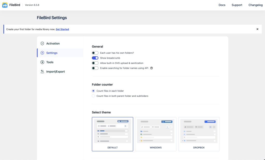Screen dimensions: 265x160
Task: Choose the Default theme thumbnail
Action: tap(112, 134)
